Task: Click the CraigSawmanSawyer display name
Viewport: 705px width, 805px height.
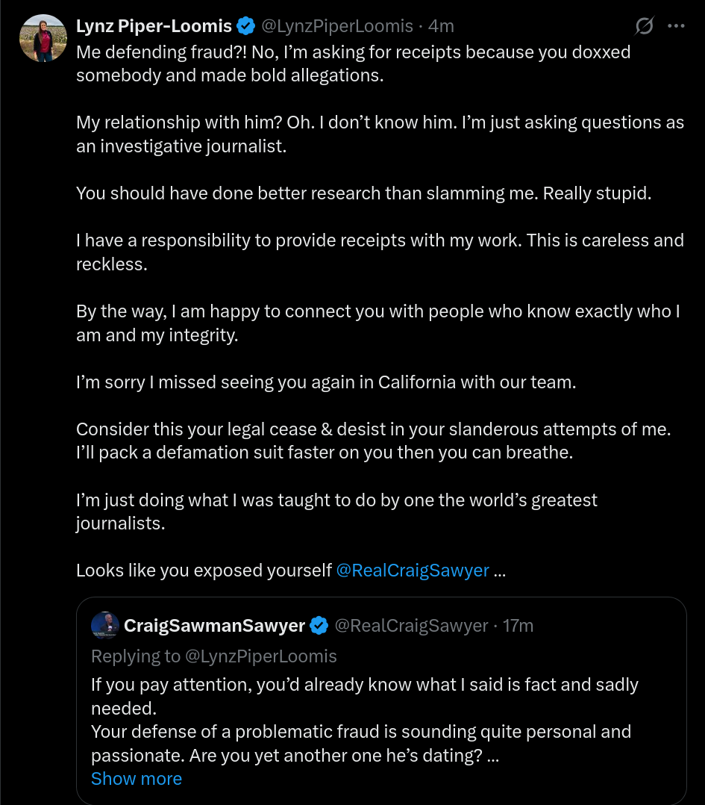Action: [214, 625]
